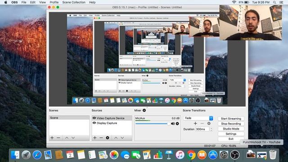The image size is (288, 162).
Task: Add a new scene with plus icon
Action: (52, 138)
